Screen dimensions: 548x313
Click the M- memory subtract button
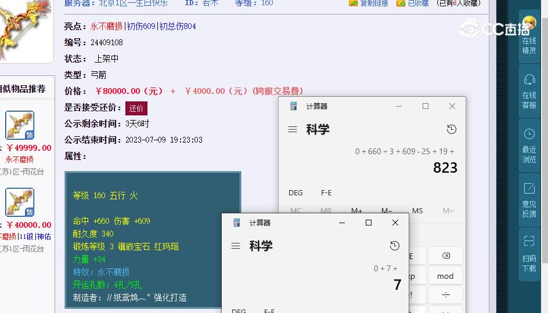(387, 210)
